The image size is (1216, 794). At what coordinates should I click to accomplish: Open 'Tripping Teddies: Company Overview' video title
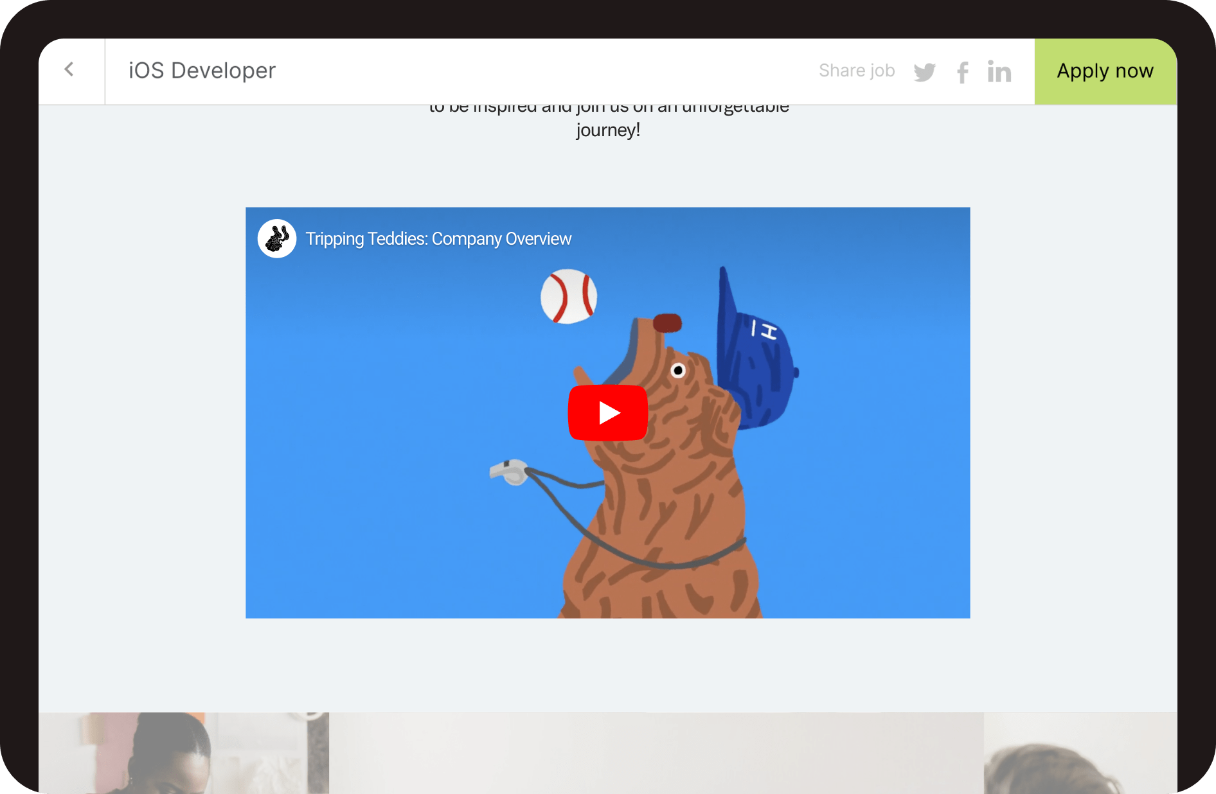pyautogui.click(x=438, y=238)
